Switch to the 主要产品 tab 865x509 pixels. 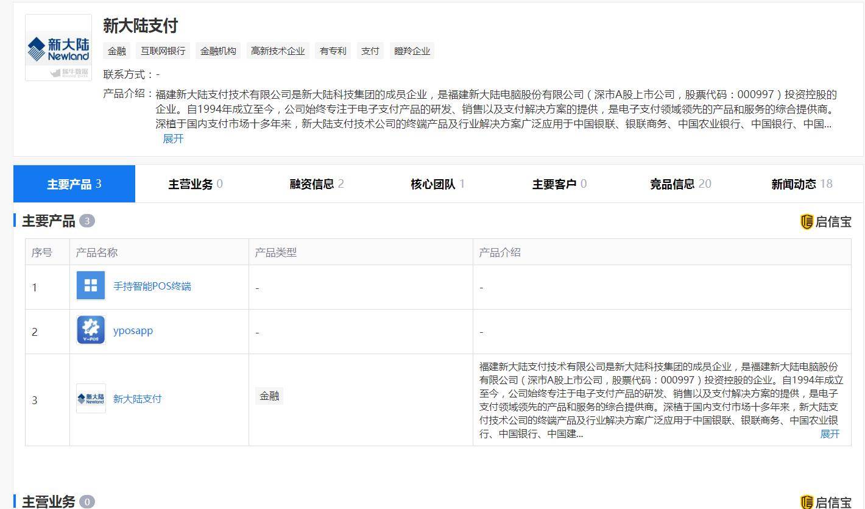[74, 183]
